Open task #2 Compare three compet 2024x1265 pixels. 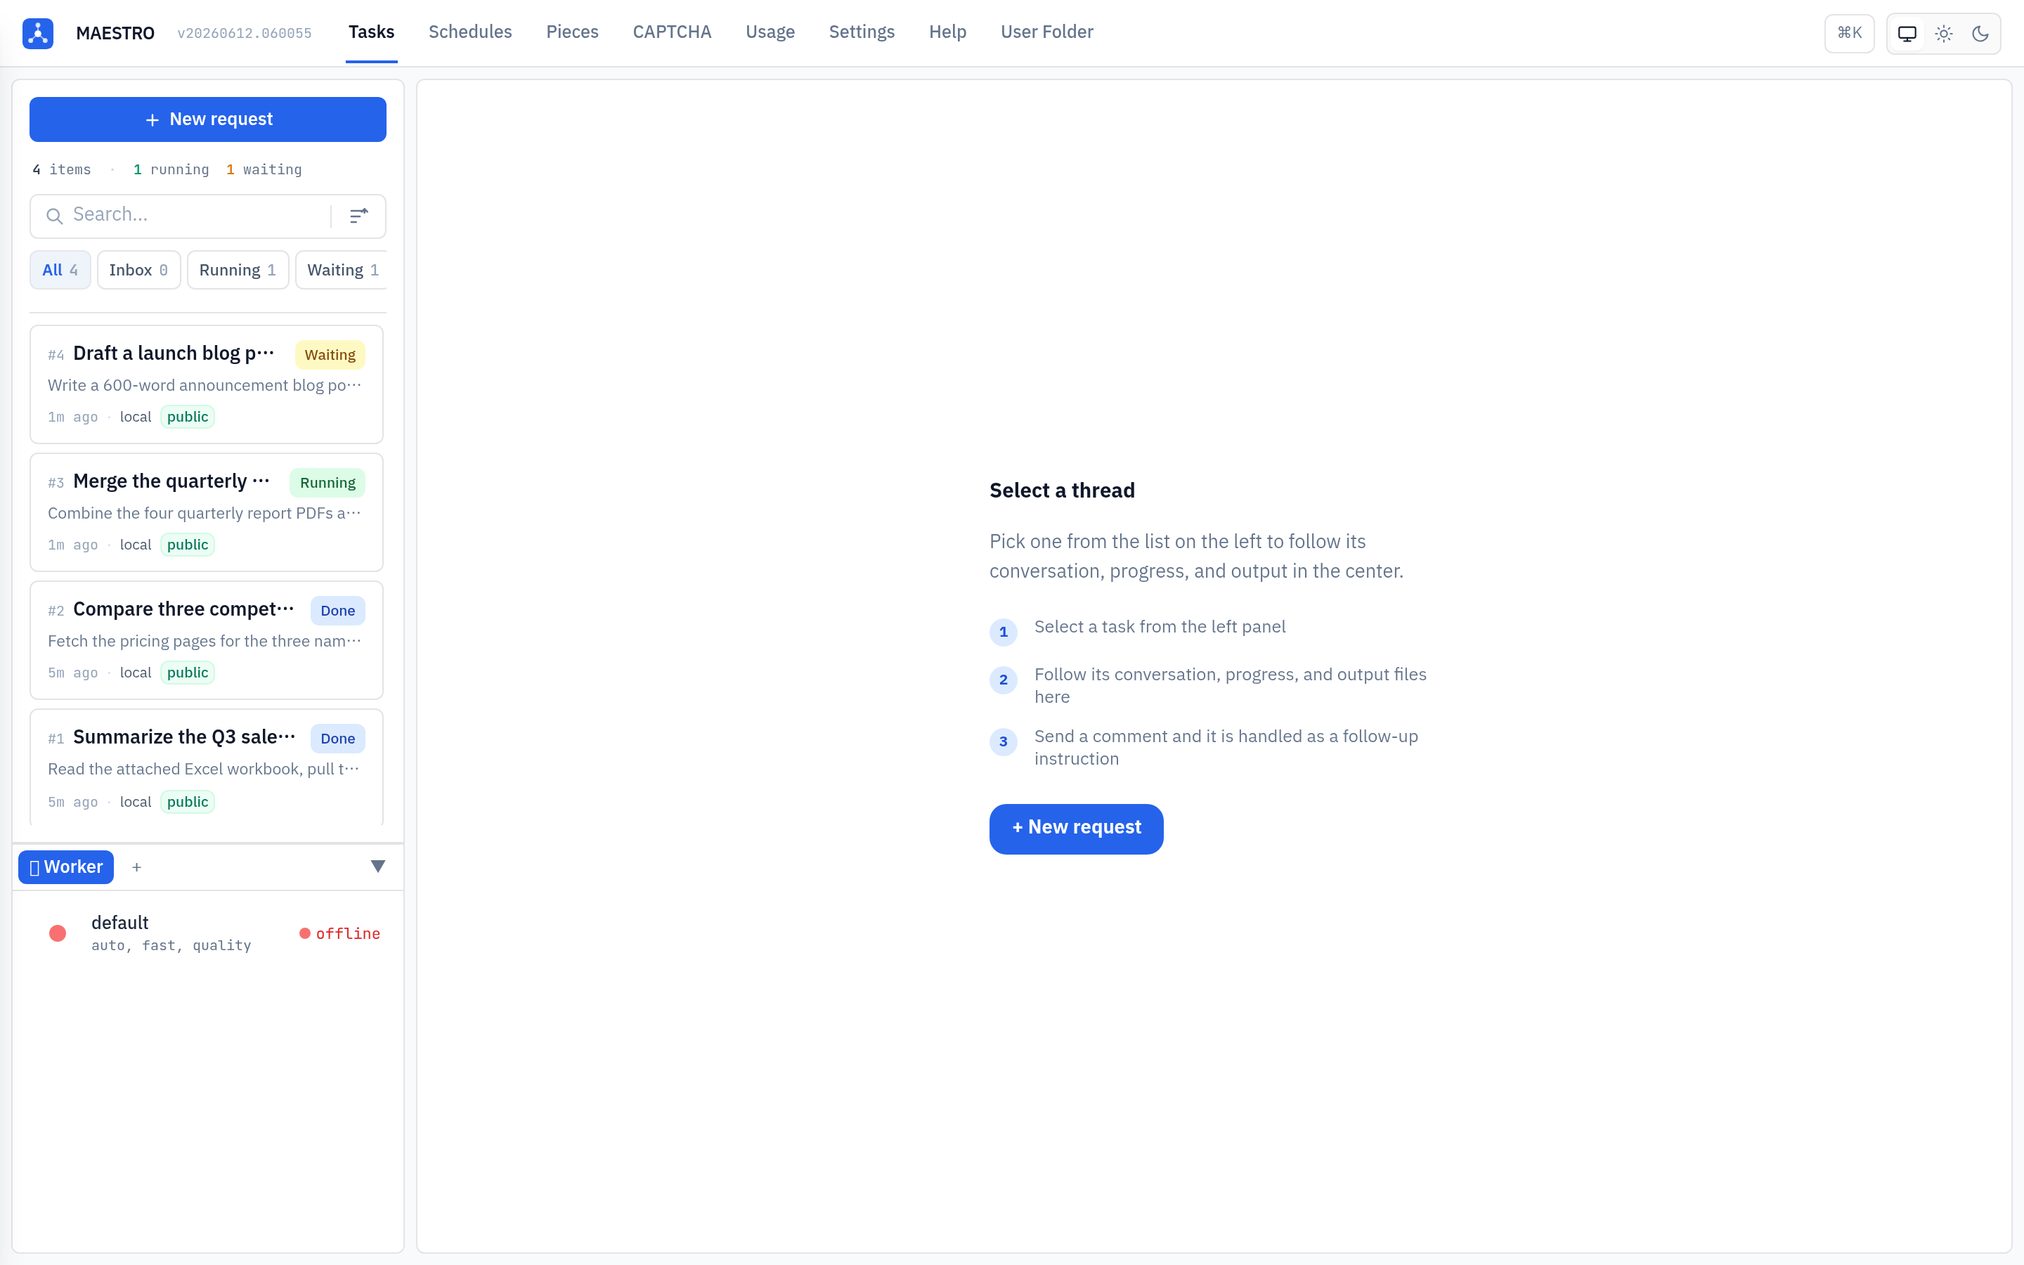pos(207,641)
